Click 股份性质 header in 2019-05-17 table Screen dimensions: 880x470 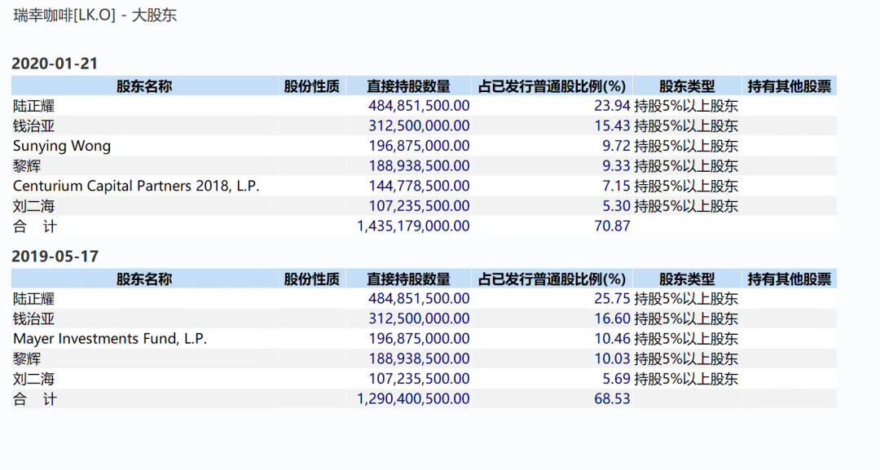[x=311, y=279]
